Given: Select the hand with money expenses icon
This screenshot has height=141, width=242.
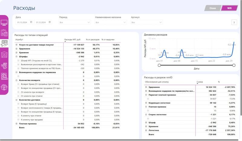Looking at the screenshot, I should point(4,43).
